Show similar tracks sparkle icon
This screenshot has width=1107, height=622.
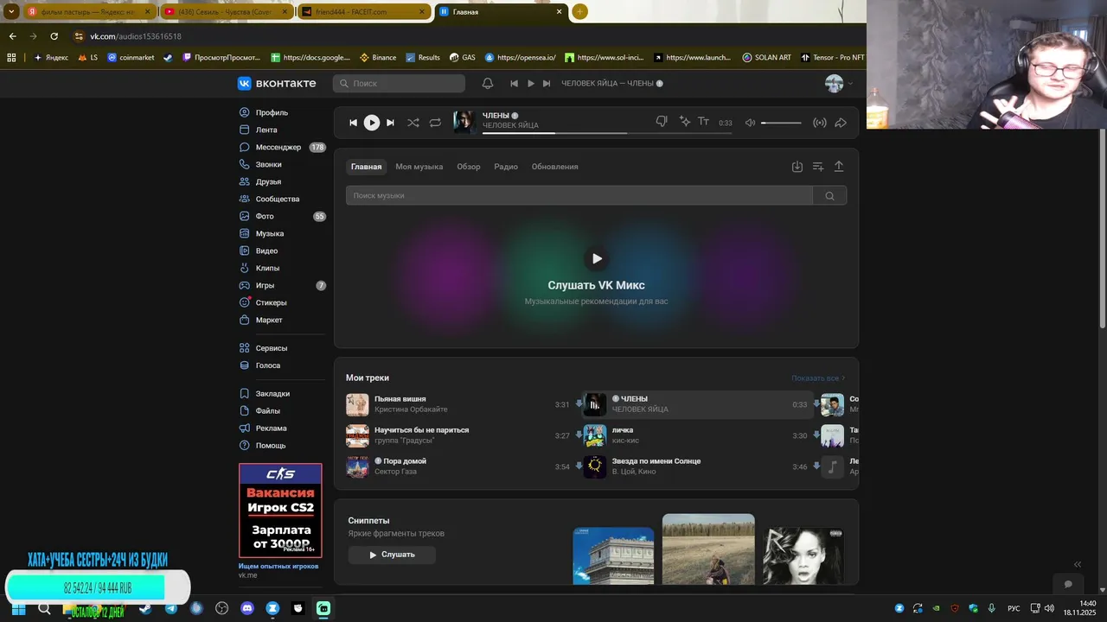tap(685, 122)
